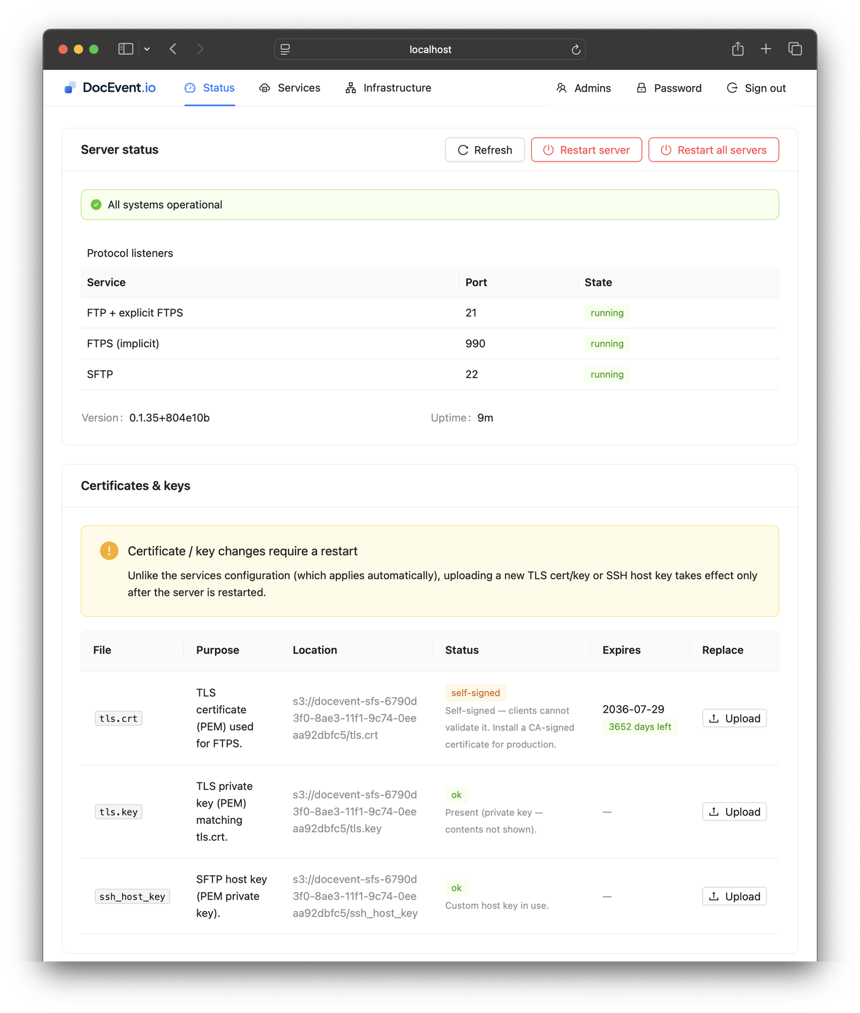Viewport: 860px width, 1013px height.
Task: Click Sign out
Action: tap(756, 88)
